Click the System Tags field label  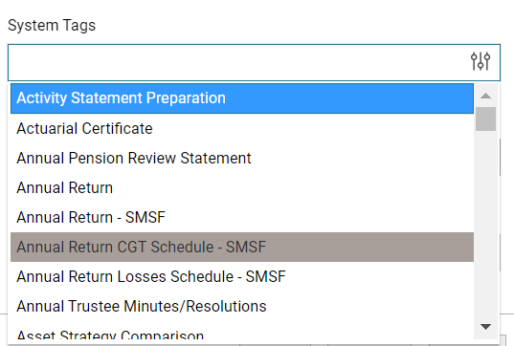coord(52,26)
